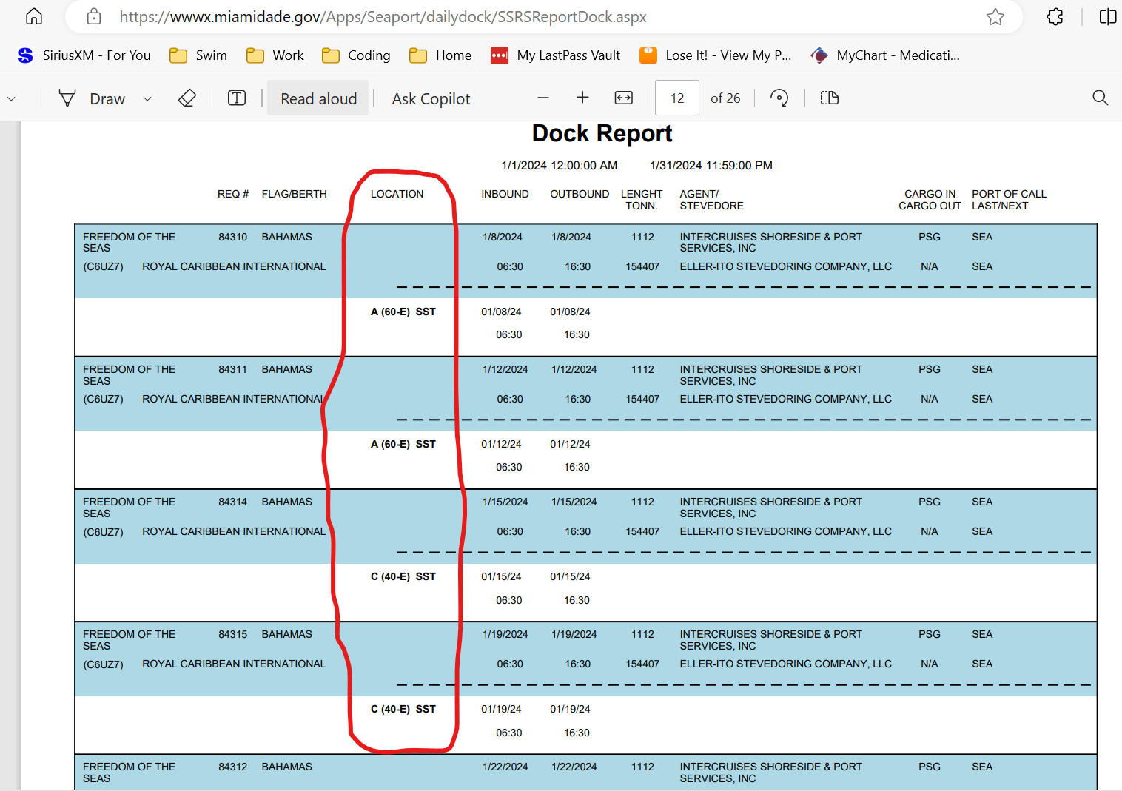Select the Eraser tool in the PDF toolbar

click(x=187, y=98)
